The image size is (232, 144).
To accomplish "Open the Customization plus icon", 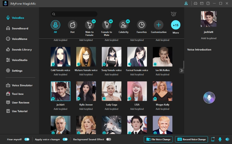I will (x=159, y=25).
